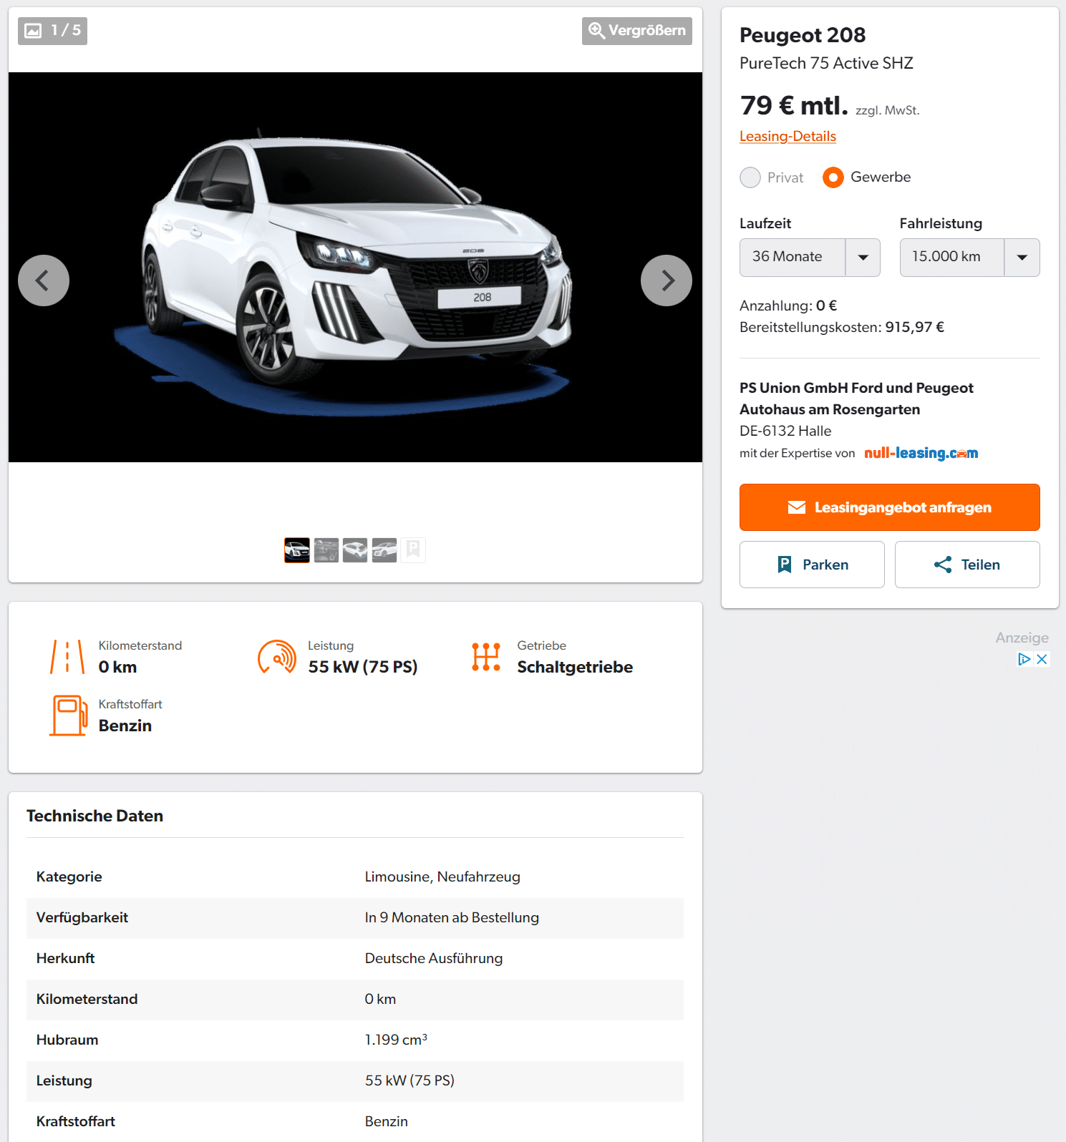Click the Kraftstoffart fuel pump icon
This screenshot has width=1066, height=1142.
pos(68,716)
